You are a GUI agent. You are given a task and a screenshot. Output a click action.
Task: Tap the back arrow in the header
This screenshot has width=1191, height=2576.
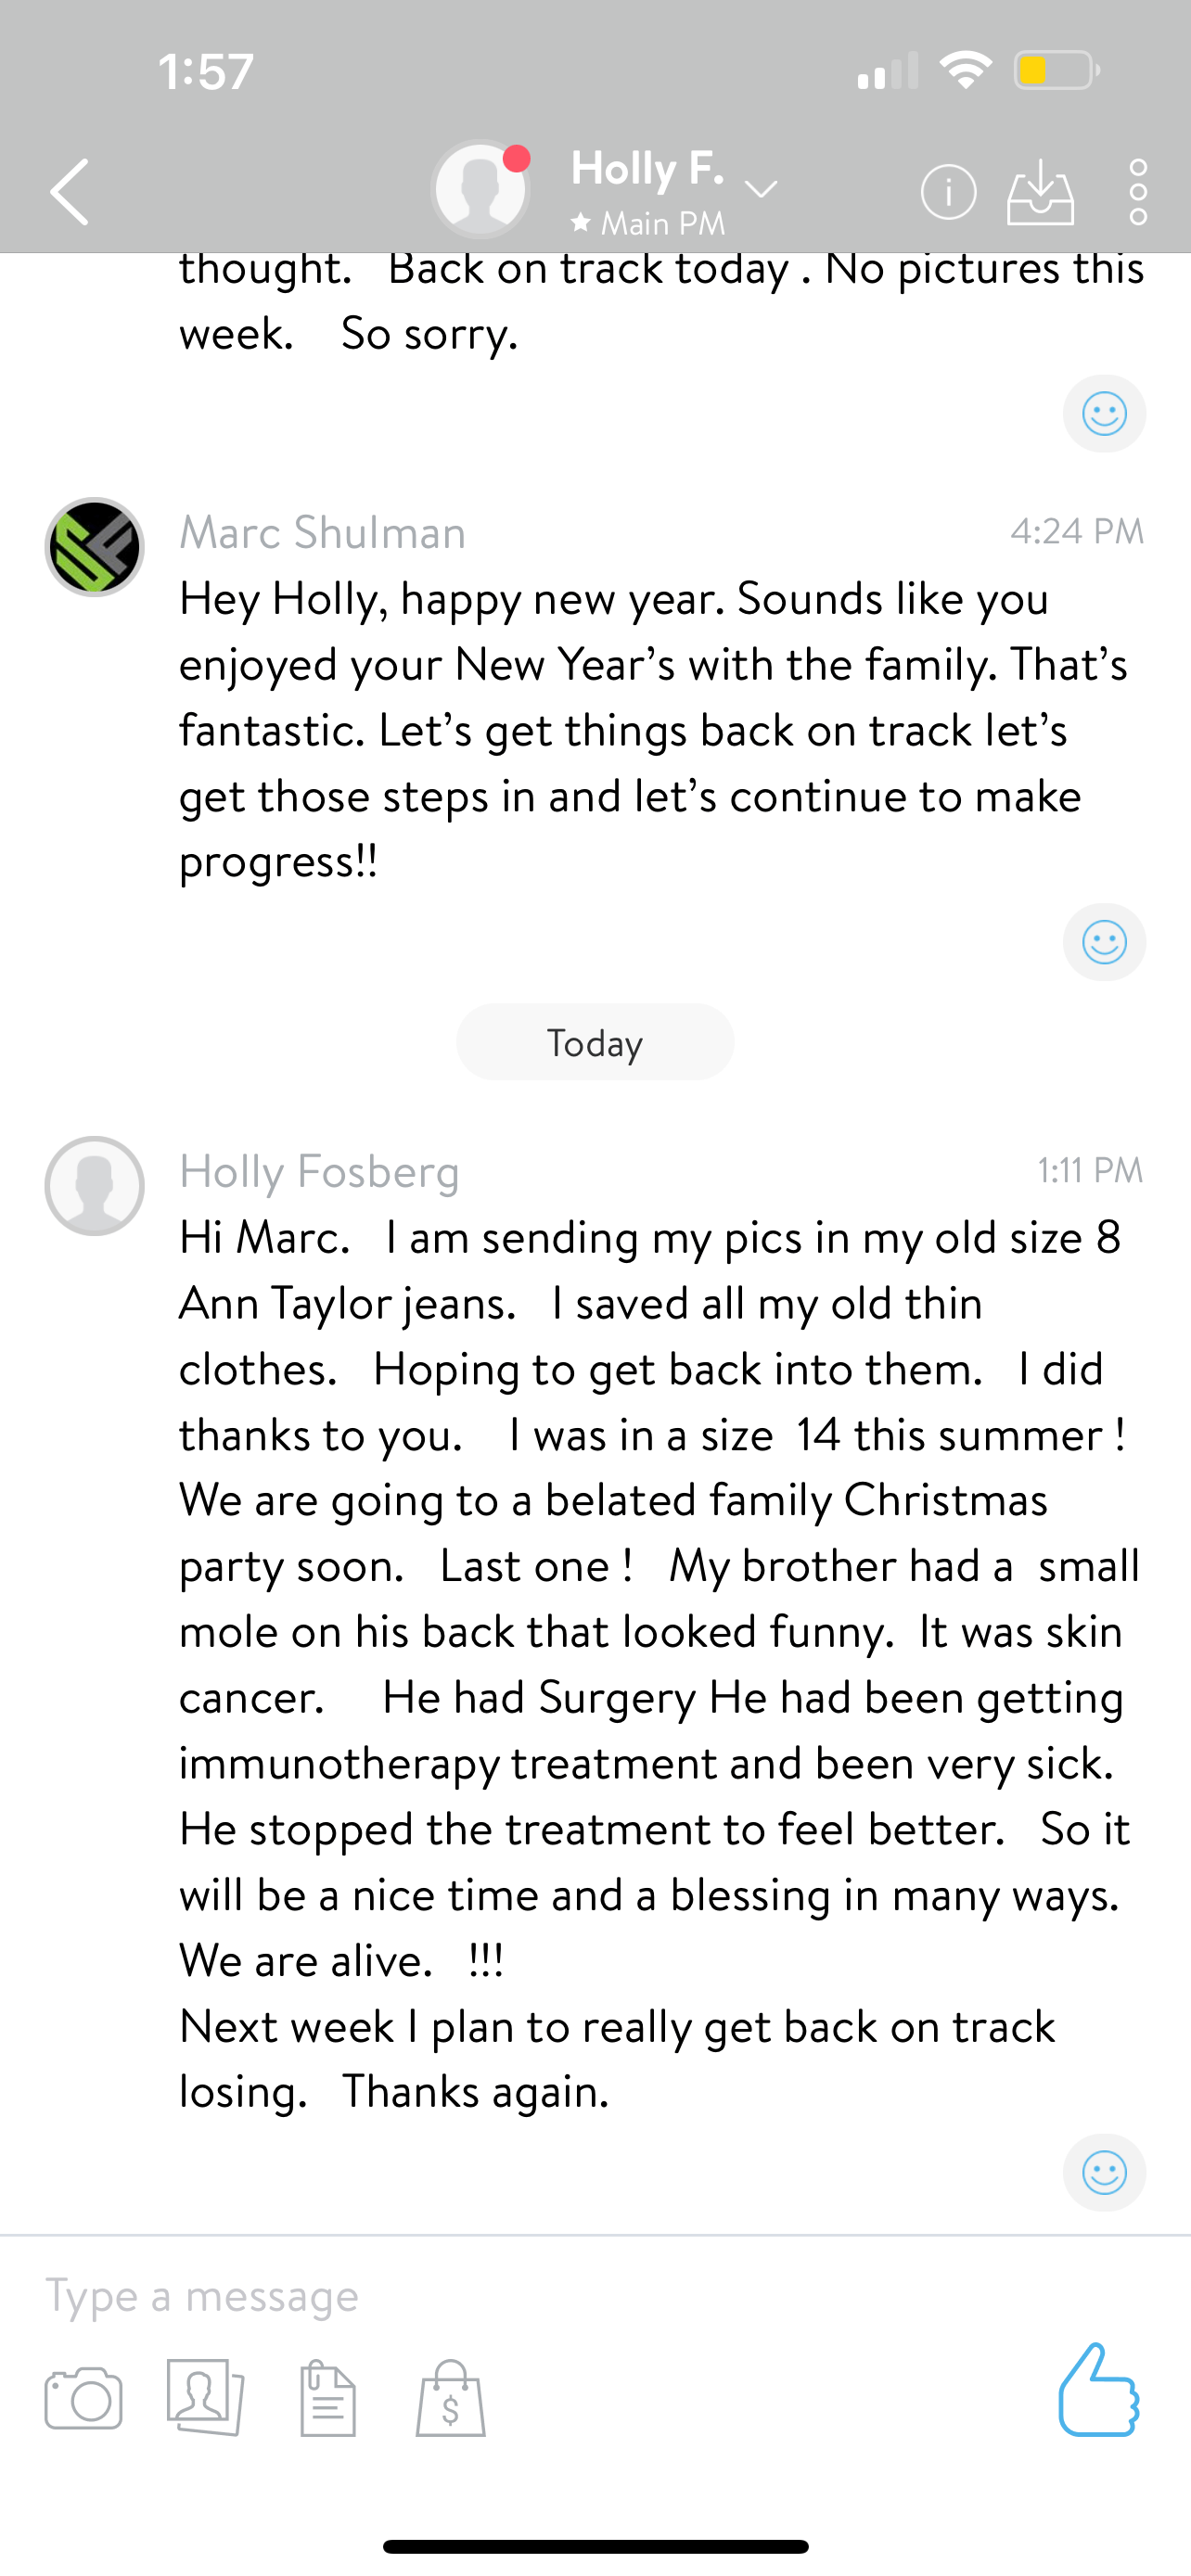pyautogui.click(x=70, y=191)
